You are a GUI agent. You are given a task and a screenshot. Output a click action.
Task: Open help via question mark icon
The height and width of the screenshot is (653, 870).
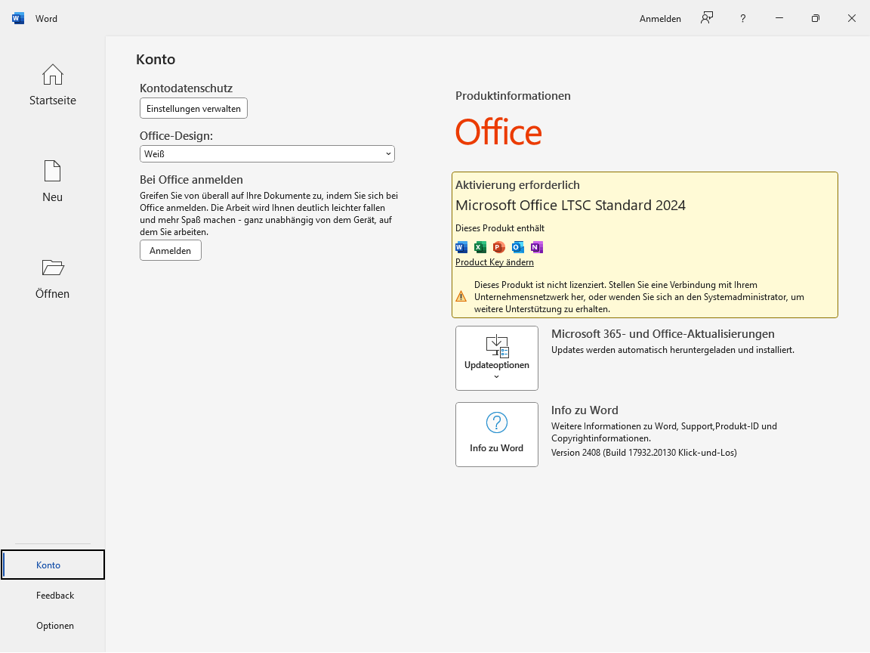tap(743, 18)
